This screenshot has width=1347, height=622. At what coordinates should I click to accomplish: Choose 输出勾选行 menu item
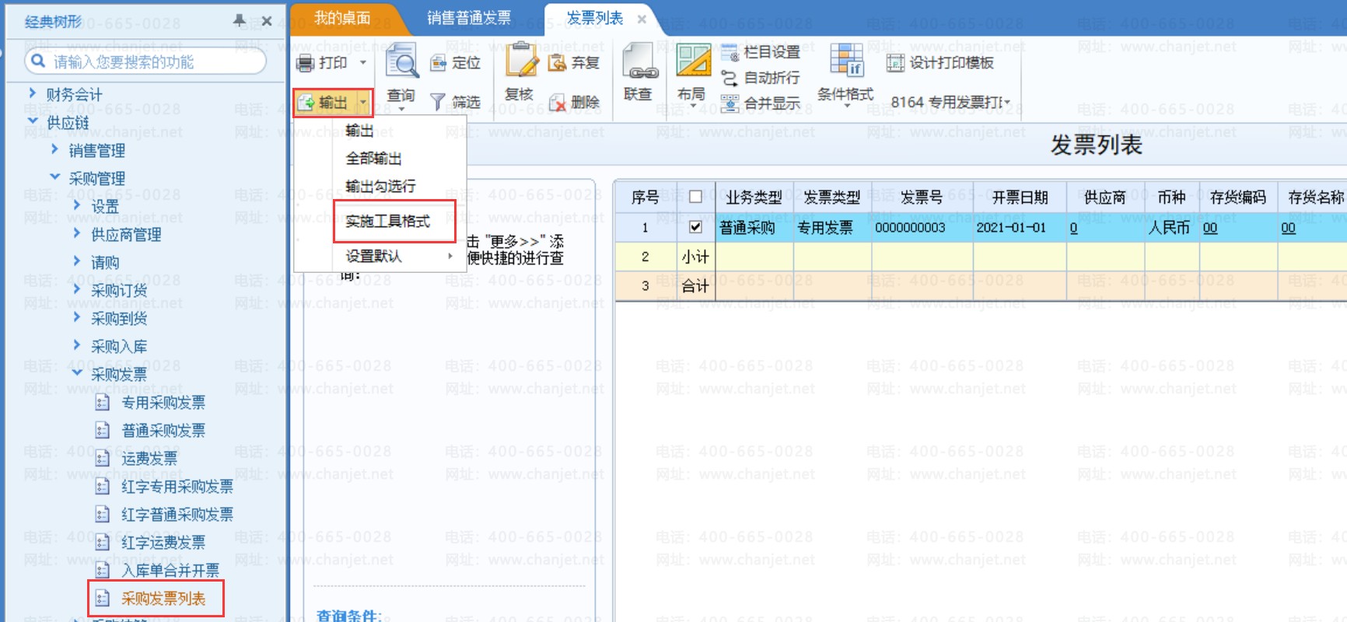[x=381, y=187]
